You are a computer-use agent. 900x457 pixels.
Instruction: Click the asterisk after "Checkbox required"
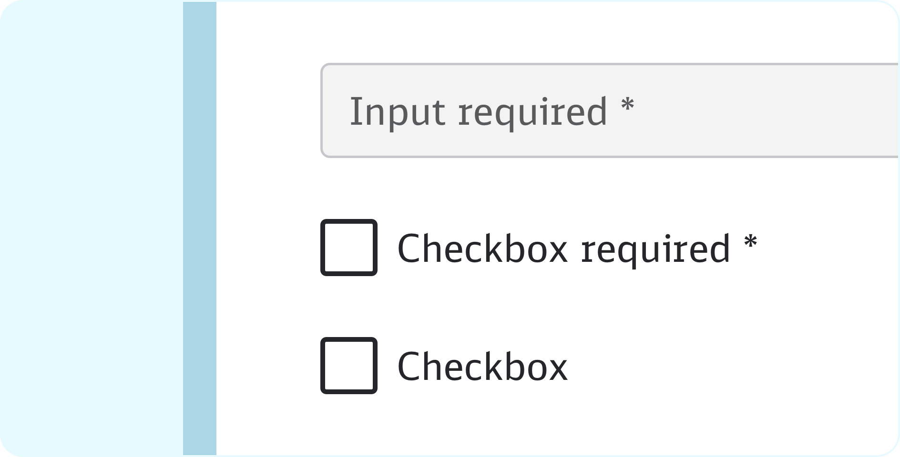click(x=750, y=242)
